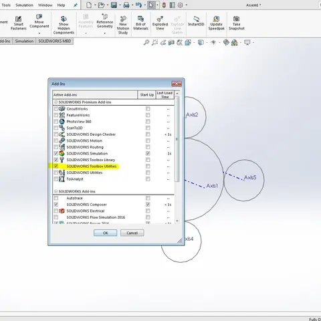321x321 pixels.
Task: Open Assembly Features dropdown arrow
Action: coord(86,33)
